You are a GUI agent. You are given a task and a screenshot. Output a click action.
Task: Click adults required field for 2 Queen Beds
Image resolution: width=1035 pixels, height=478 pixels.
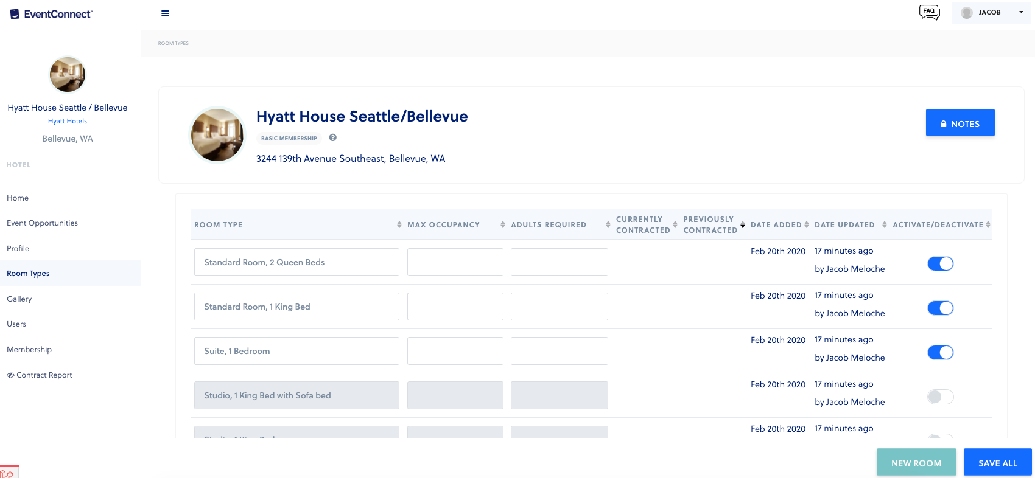[560, 262]
